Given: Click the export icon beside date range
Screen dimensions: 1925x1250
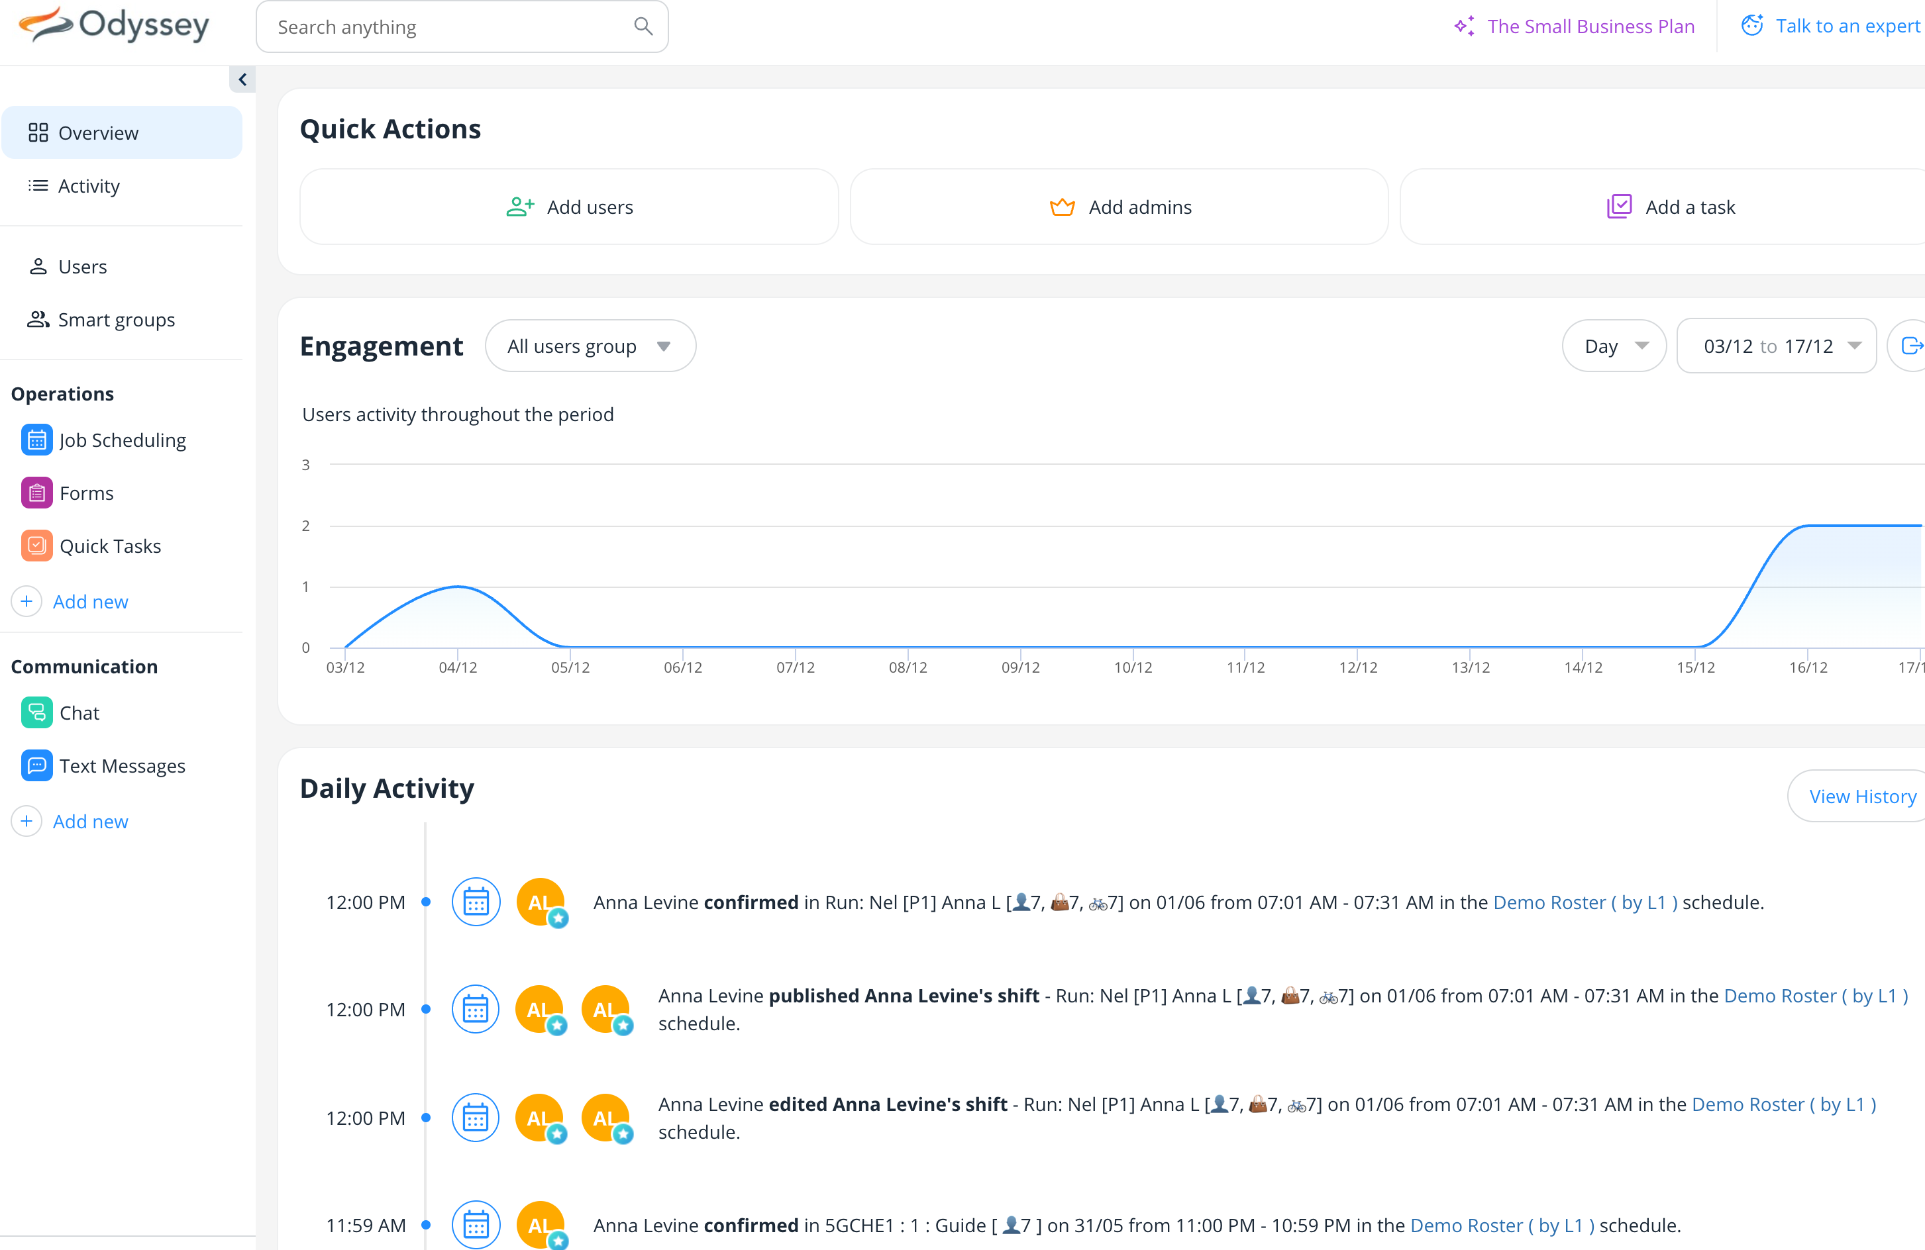Looking at the screenshot, I should click(x=1910, y=346).
